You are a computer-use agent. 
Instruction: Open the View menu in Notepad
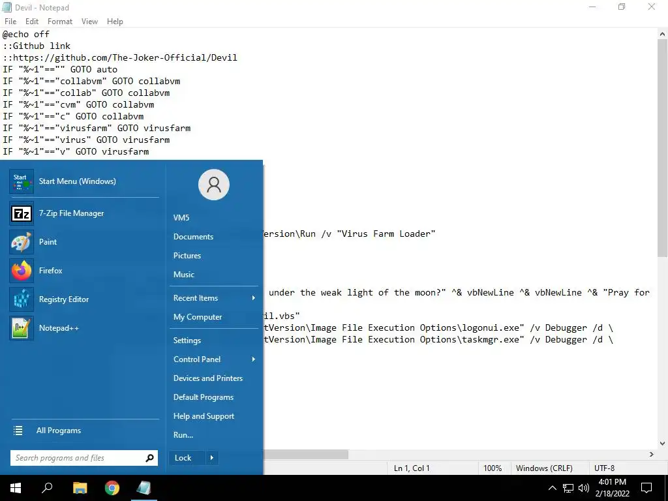[x=89, y=22]
